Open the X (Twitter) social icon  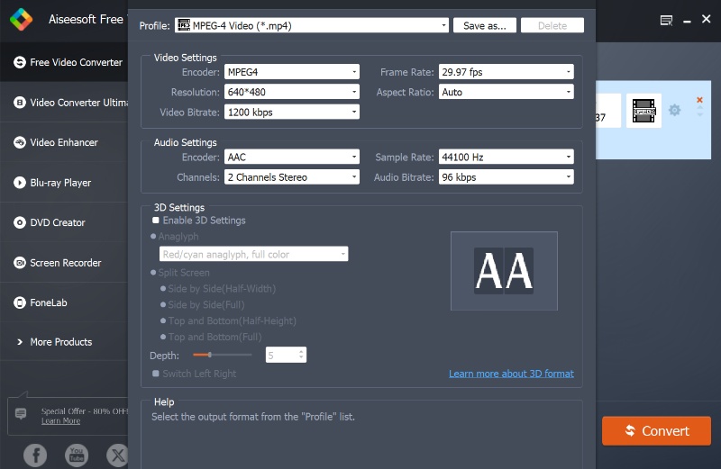(x=117, y=455)
